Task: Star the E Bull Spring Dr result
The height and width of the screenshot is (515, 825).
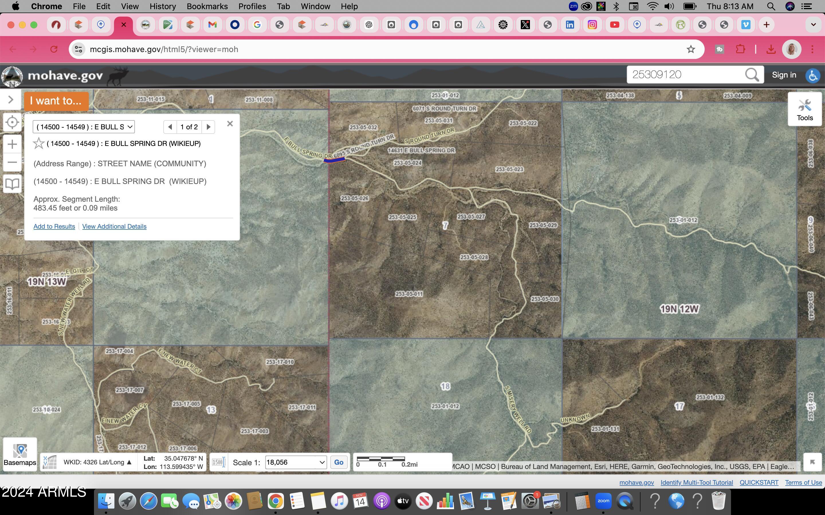Action: click(38, 143)
